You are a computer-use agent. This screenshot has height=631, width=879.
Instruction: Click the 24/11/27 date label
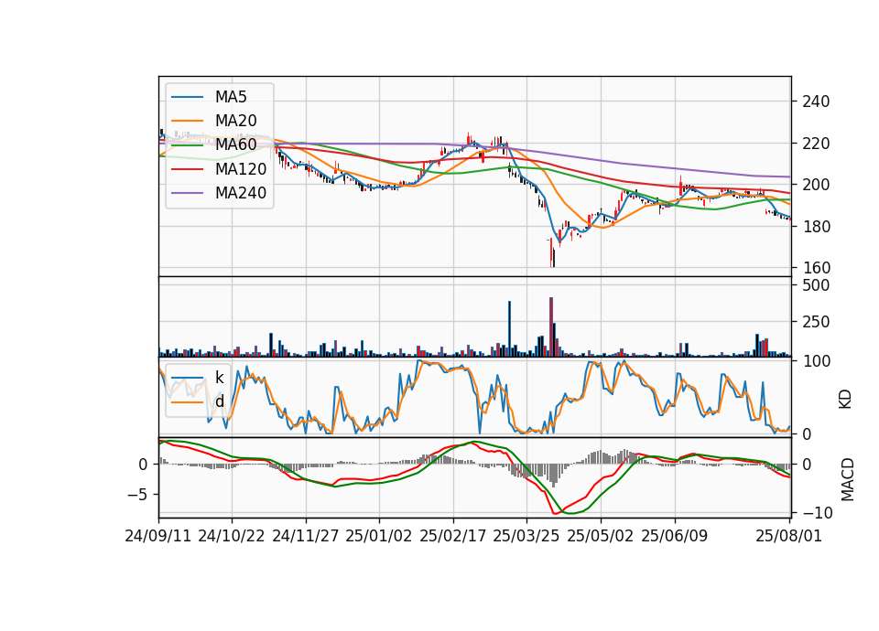click(x=306, y=536)
